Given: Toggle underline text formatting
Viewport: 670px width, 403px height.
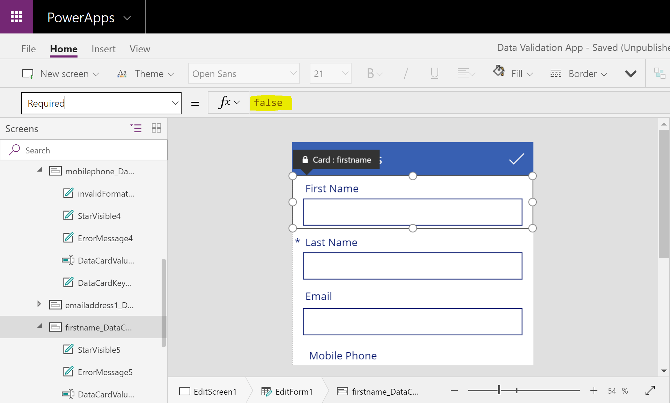Looking at the screenshot, I should click(x=434, y=74).
